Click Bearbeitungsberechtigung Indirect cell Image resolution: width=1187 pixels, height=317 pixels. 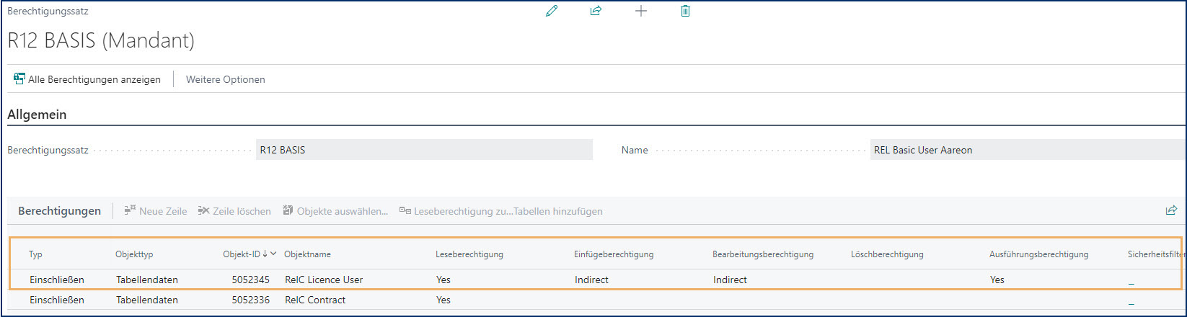coord(731,280)
